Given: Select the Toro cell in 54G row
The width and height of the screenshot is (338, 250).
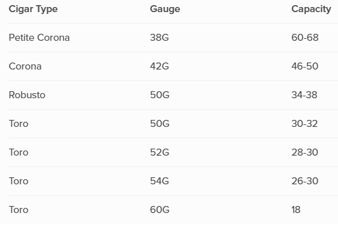Looking at the screenshot, I should pos(18,181).
